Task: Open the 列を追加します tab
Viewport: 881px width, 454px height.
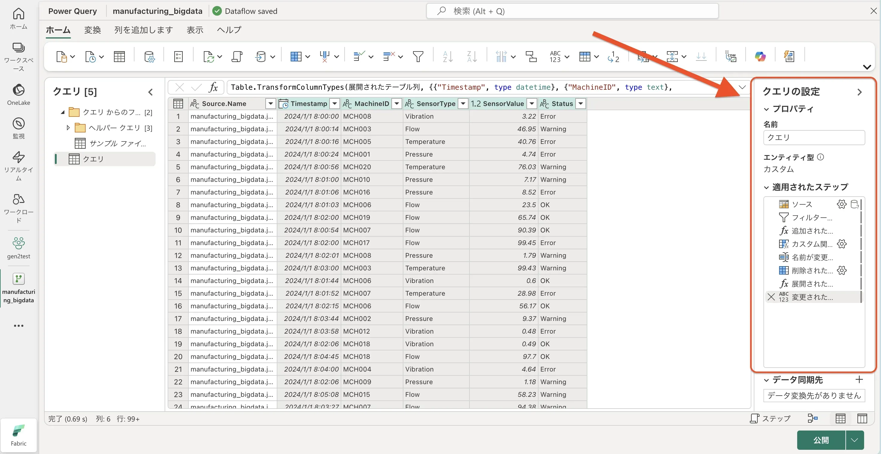Action: pos(144,30)
